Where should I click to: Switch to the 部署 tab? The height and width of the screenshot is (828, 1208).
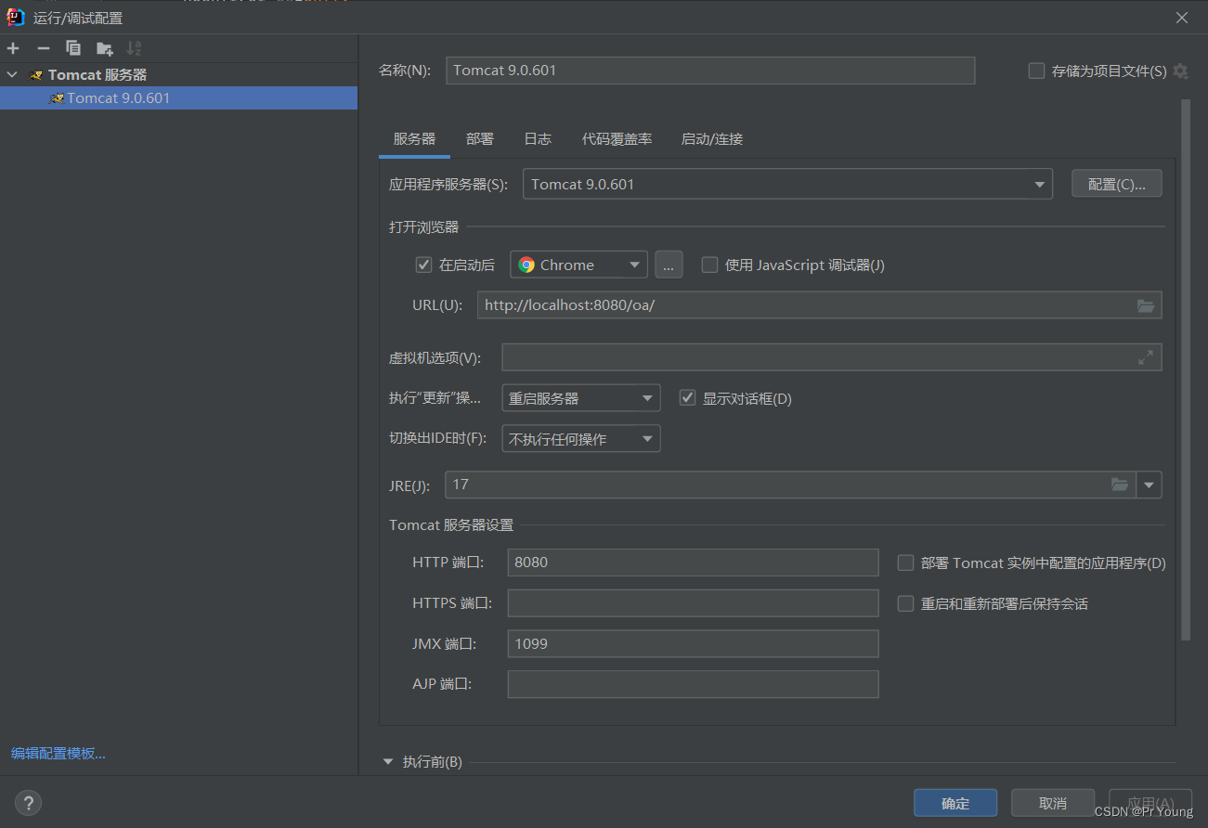(480, 138)
